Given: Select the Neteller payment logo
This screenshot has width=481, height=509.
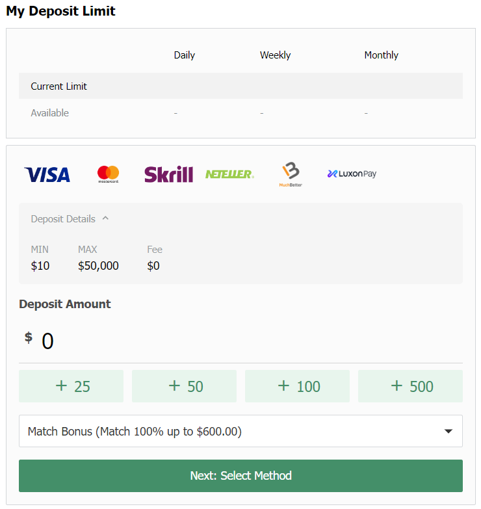Looking at the screenshot, I should [x=230, y=174].
